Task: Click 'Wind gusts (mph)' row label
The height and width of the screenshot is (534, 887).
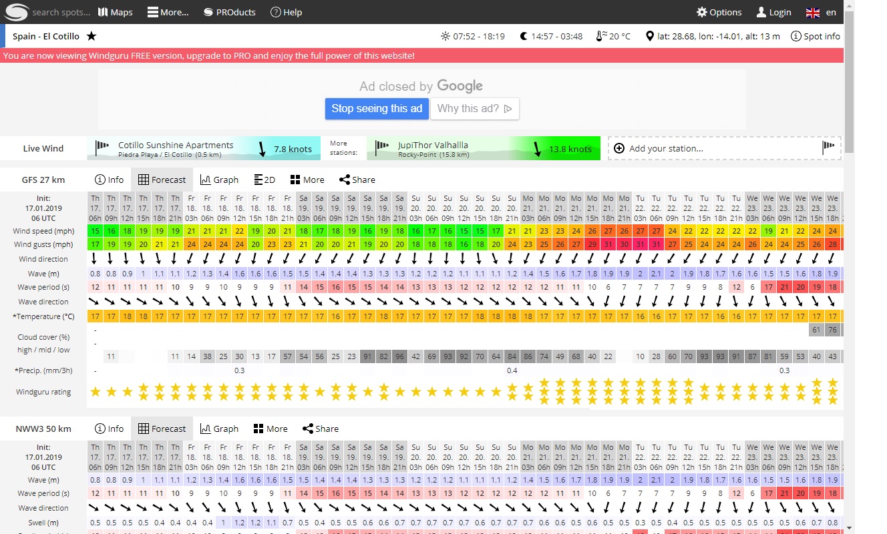Action: coord(43,245)
